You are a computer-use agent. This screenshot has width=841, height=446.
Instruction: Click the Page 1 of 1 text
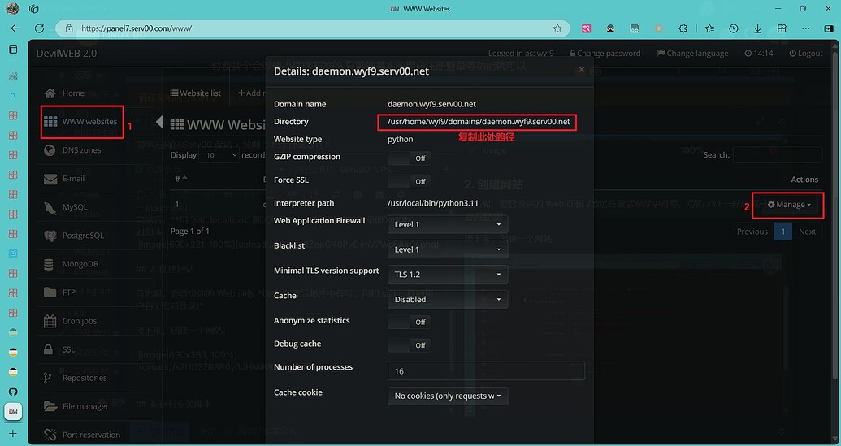(190, 231)
